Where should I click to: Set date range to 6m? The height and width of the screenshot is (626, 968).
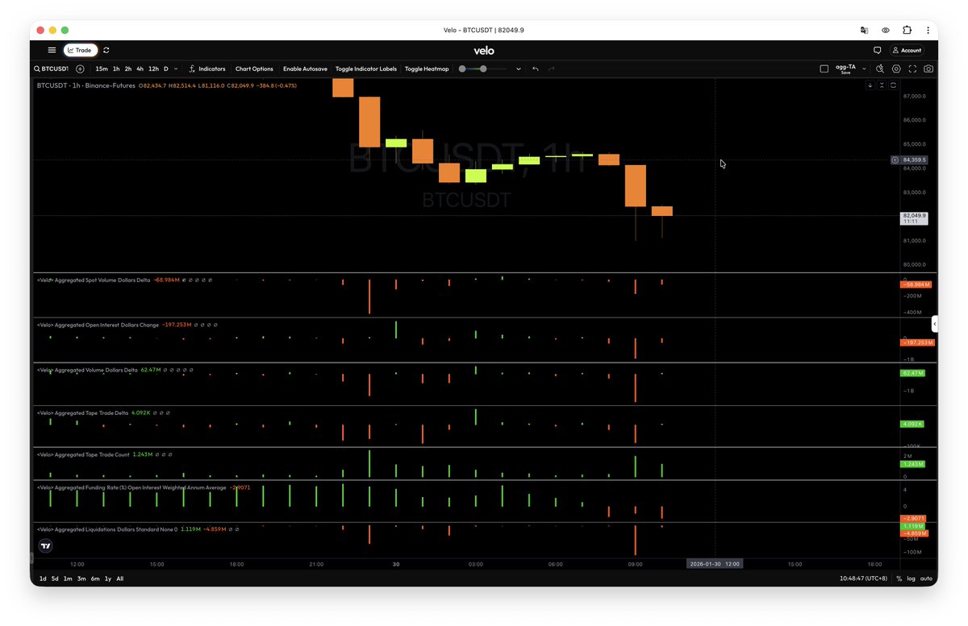pyautogui.click(x=95, y=578)
